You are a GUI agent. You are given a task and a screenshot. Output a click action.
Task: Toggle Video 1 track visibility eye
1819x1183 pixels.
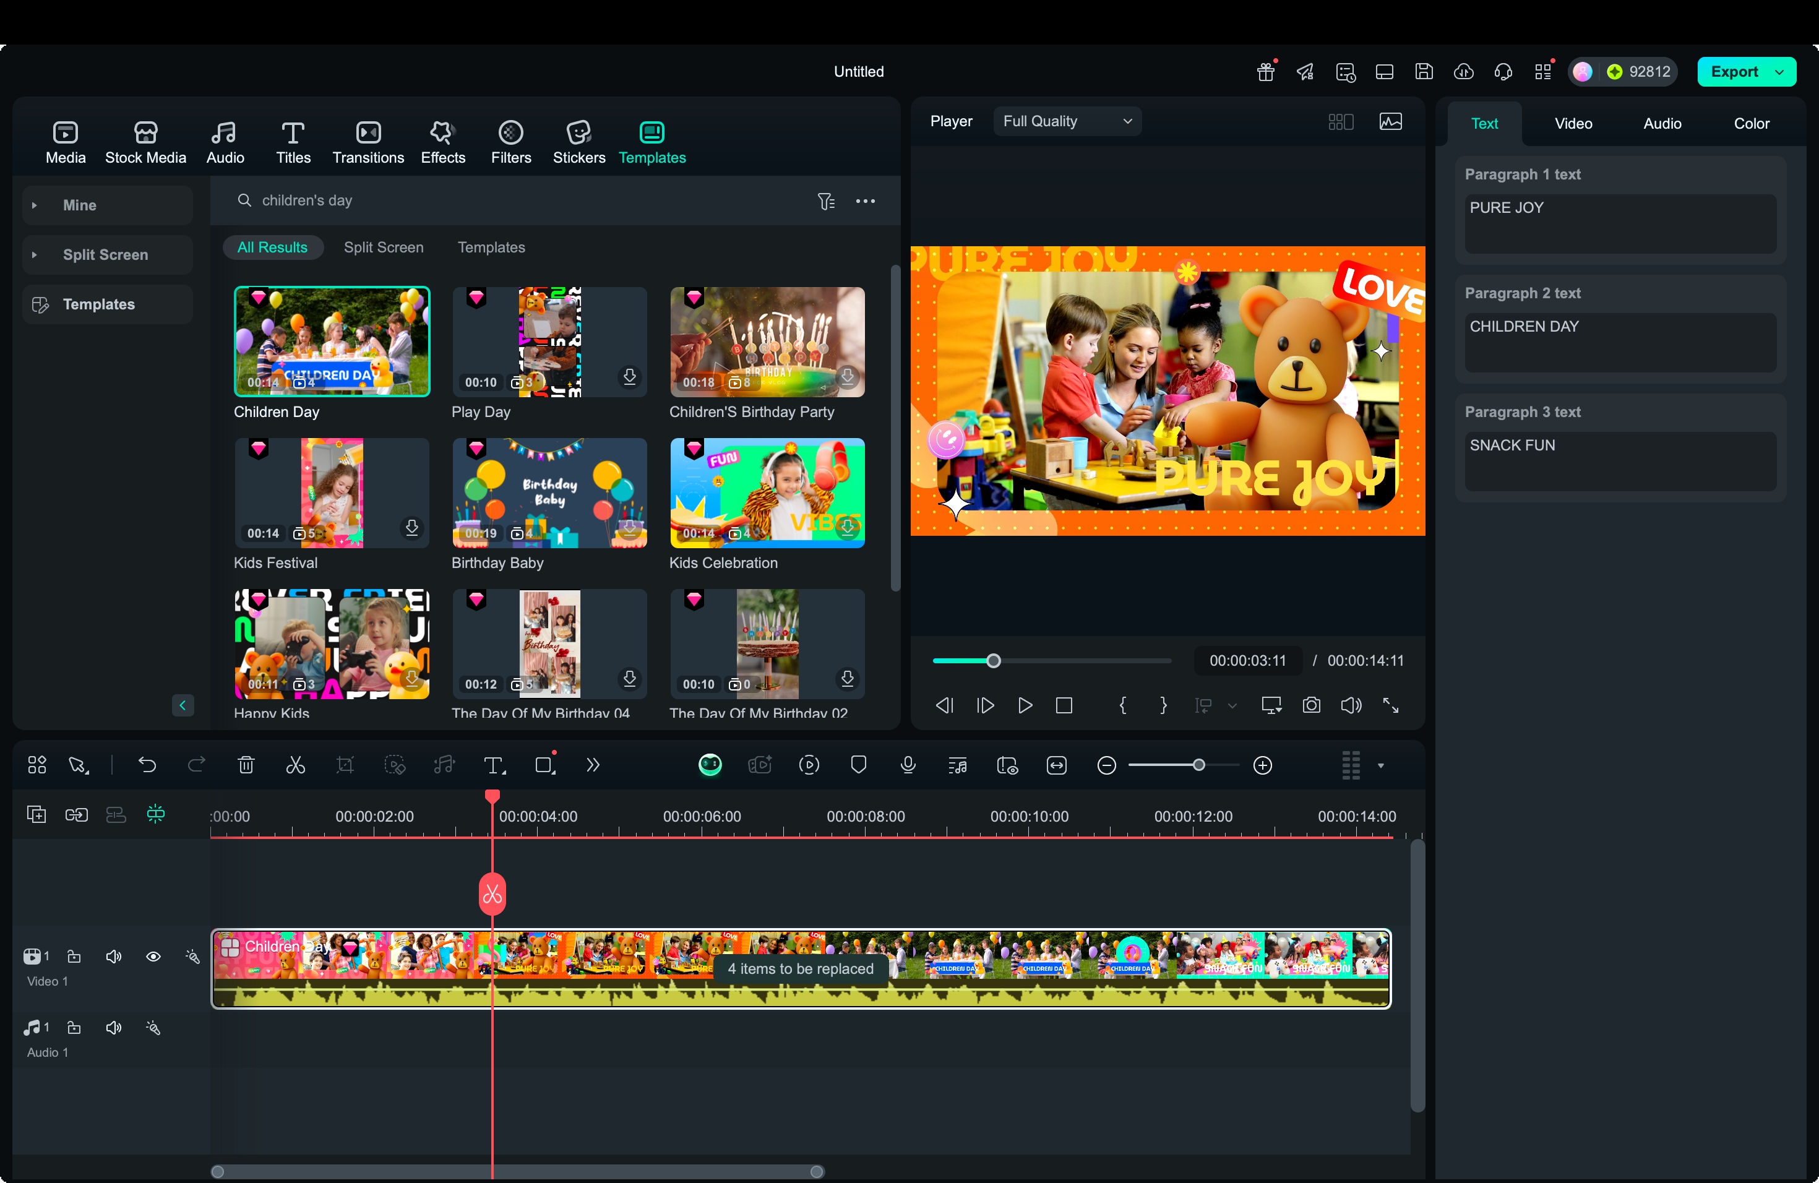coord(153,957)
